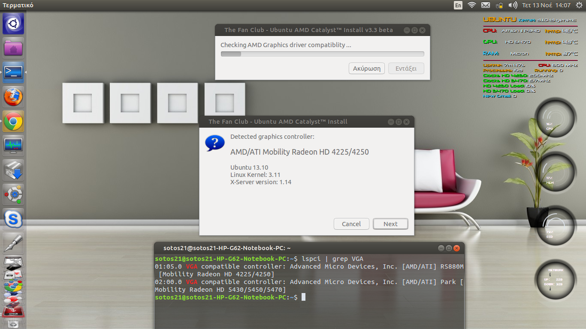Viewport: 586px width, 329px height.
Task: Click the 'X-Server version: 1.14' text
Action: pos(261,182)
